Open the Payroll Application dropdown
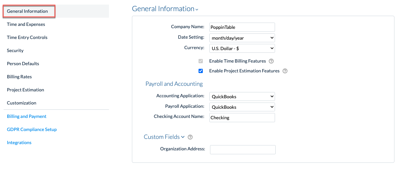 tap(242, 107)
